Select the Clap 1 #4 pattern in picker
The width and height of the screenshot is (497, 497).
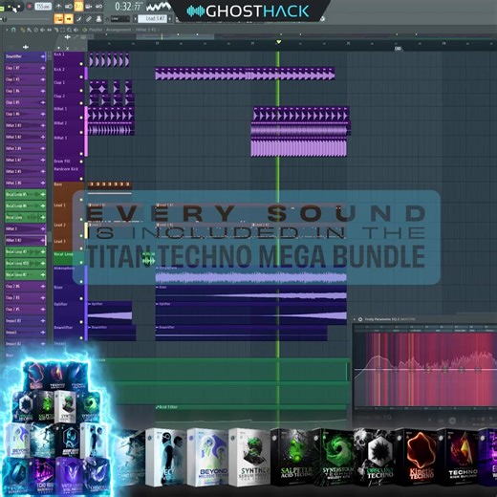click(25, 91)
